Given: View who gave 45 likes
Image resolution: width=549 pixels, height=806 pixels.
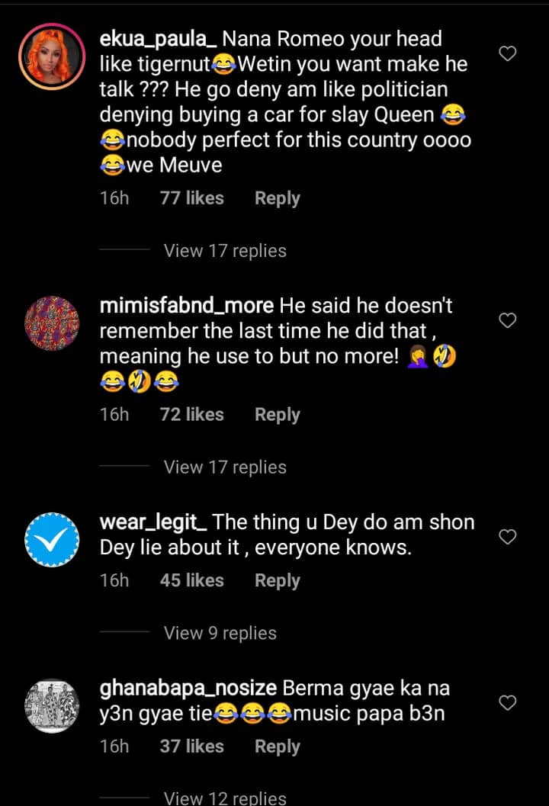Looking at the screenshot, I should [x=191, y=580].
